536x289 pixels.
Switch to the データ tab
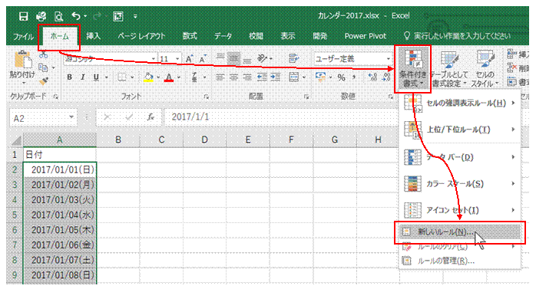coord(223,36)
